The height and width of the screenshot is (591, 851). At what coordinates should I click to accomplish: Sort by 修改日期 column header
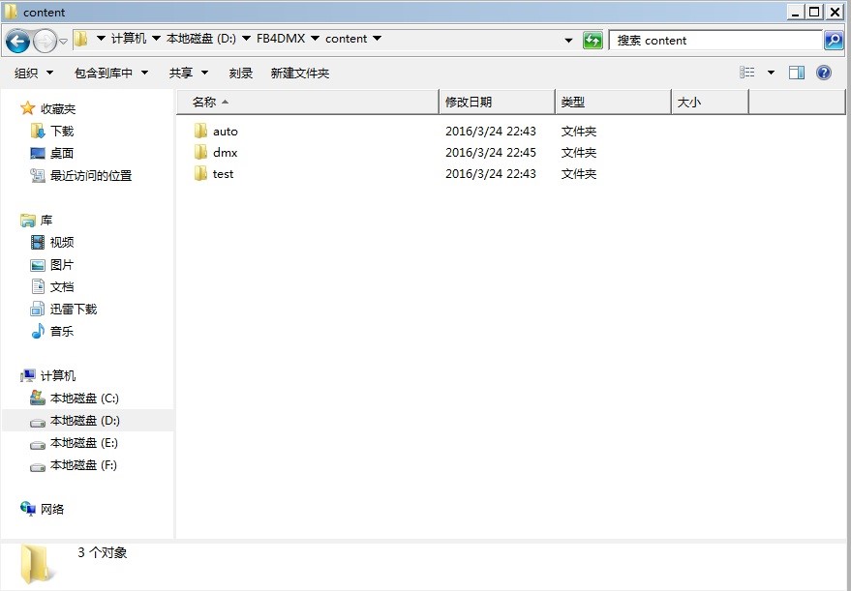coord(469,103)
